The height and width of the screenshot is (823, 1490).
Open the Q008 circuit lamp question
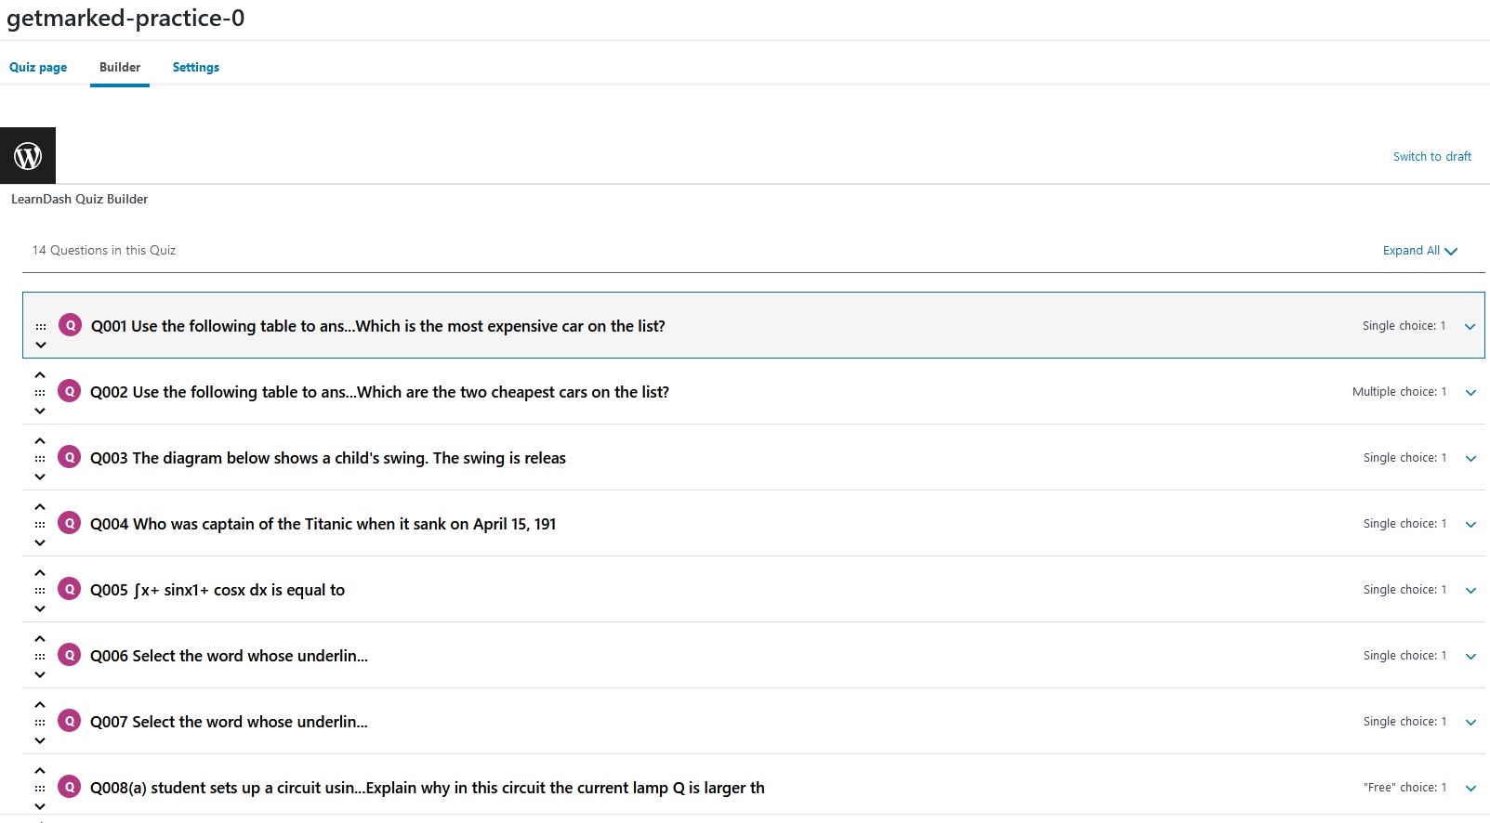point(428,788)
